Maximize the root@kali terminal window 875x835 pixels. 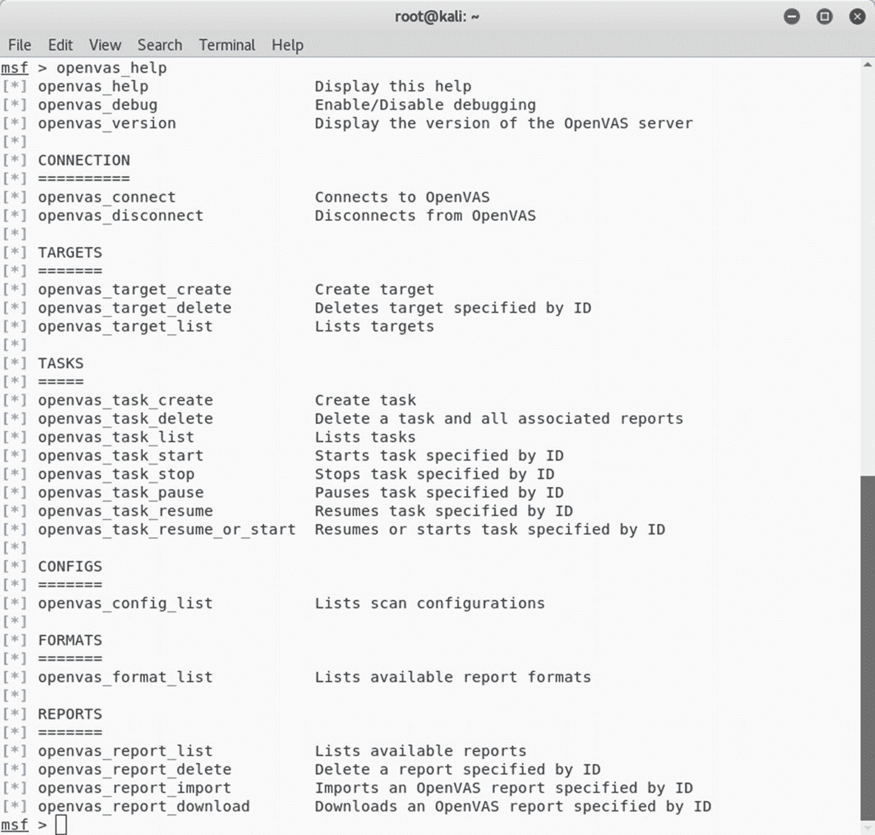click(824, 17)
